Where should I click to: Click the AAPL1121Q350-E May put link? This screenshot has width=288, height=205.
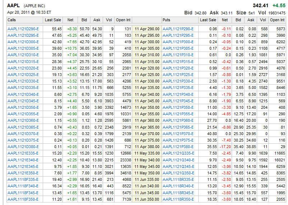coord(178,173)
